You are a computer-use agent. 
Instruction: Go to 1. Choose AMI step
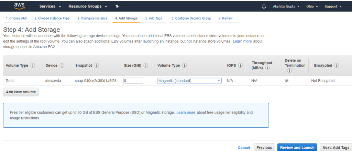pos(16,19)
